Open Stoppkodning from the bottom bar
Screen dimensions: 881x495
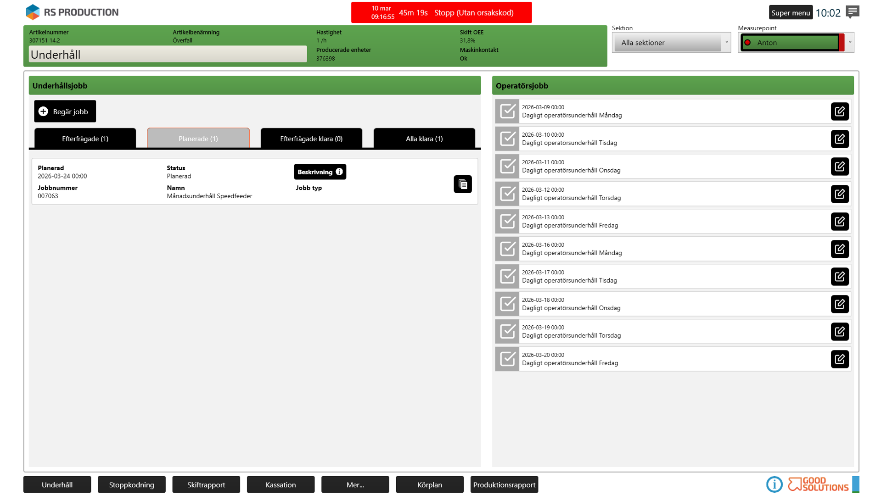131,484
